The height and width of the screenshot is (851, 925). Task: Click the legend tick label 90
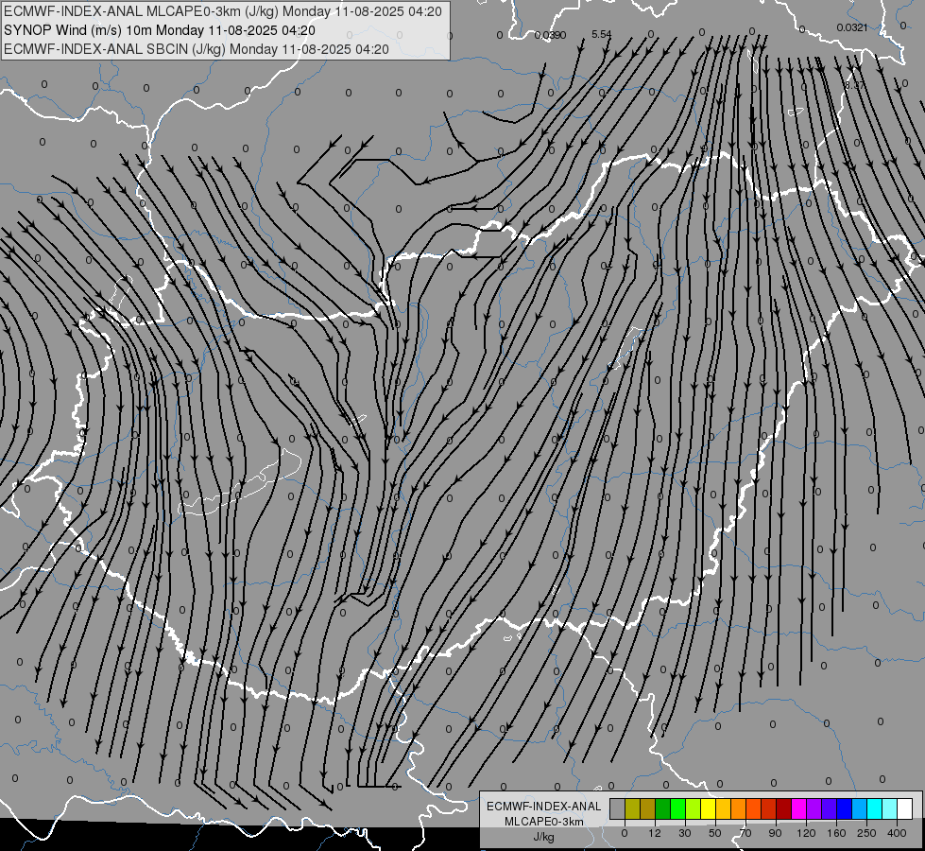tap(775, 833)
